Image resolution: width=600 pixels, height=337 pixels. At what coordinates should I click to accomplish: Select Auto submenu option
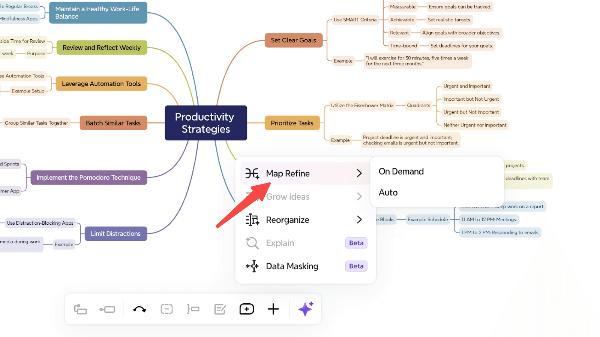pyautogui.click(x=388, y=192)
